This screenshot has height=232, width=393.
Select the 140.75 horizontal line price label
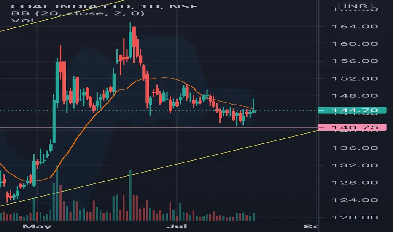tap(352, 127)
